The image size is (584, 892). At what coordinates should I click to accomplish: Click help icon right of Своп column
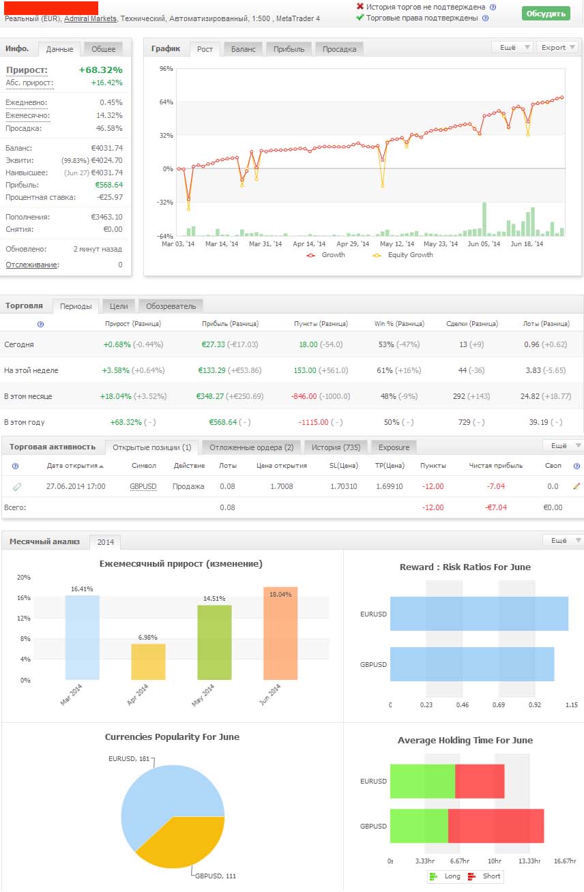tap(576, 466)
